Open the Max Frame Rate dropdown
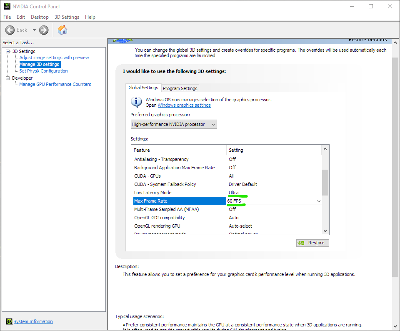 coord(319,201)
